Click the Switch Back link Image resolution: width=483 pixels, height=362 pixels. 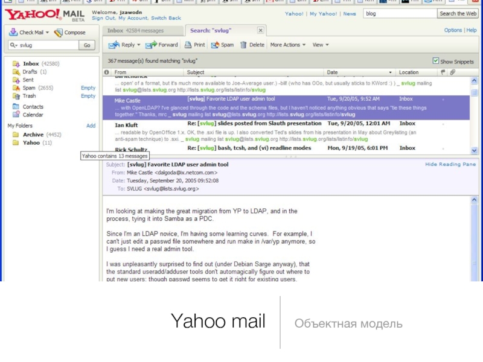[x=165, y=18]
